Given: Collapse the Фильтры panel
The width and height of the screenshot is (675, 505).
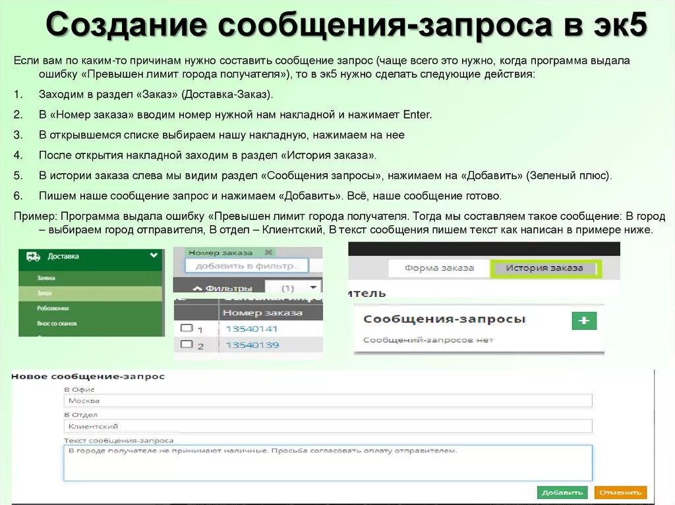Looking at the screenshot, I should click(x=223, y=288).
